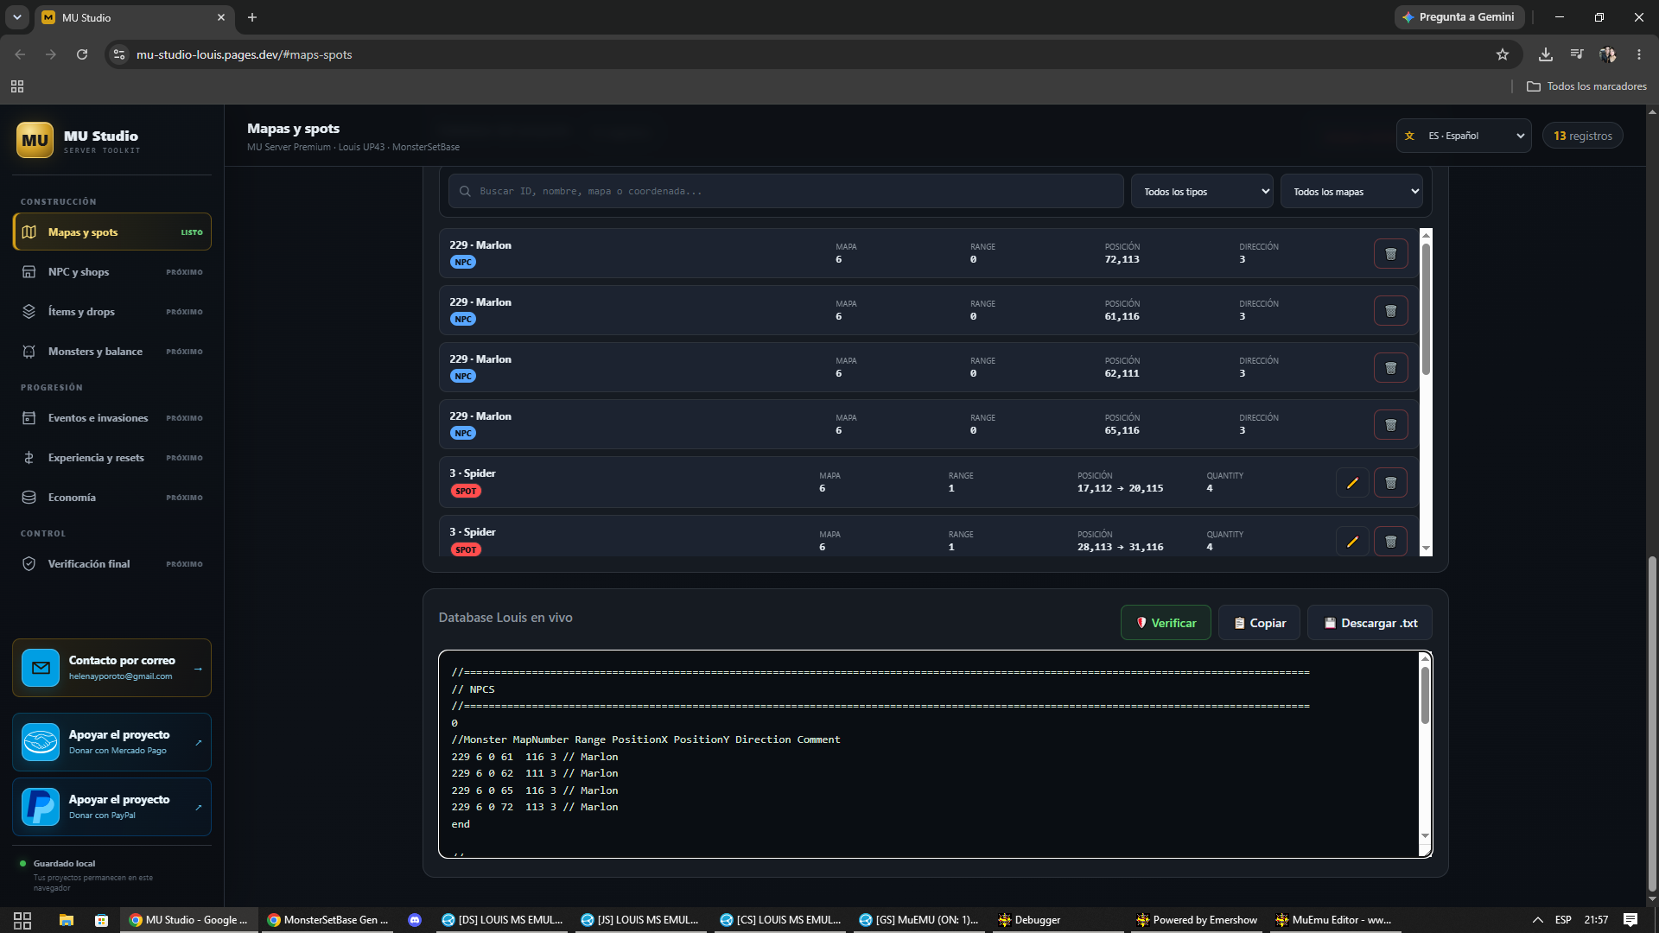Close the MU Studio tab
This screenshot has height=933, width=1659.
coord(221,17)
